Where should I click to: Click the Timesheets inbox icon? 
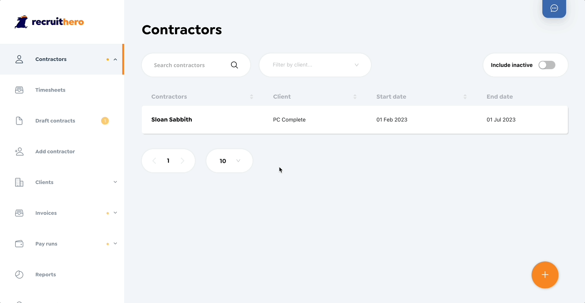coord(19,90)
